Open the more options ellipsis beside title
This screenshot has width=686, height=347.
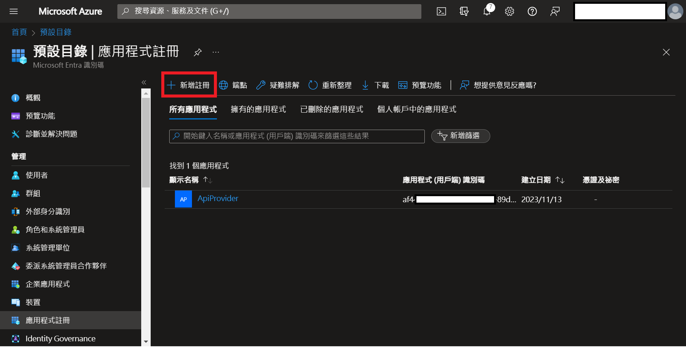point(216,52)
